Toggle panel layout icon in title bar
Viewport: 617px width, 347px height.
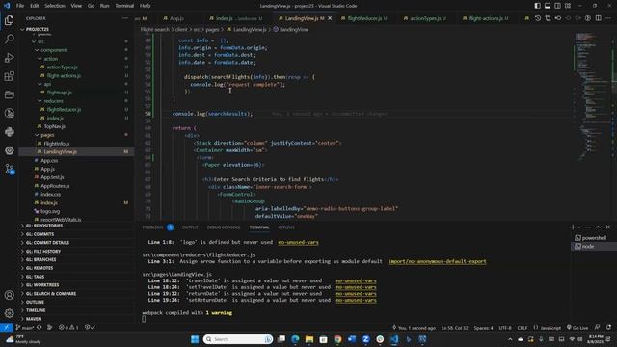tap(548, 6)
